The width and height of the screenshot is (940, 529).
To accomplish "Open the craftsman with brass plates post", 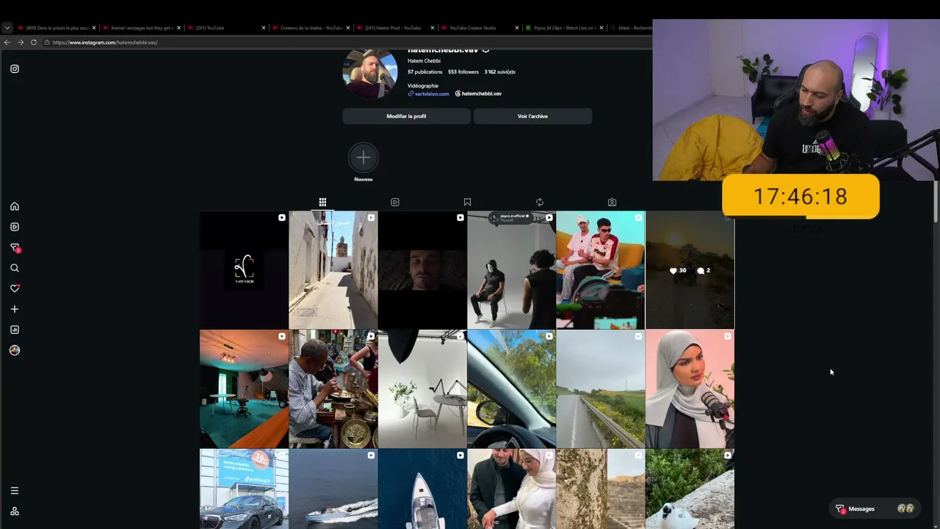I will point(333,389).
